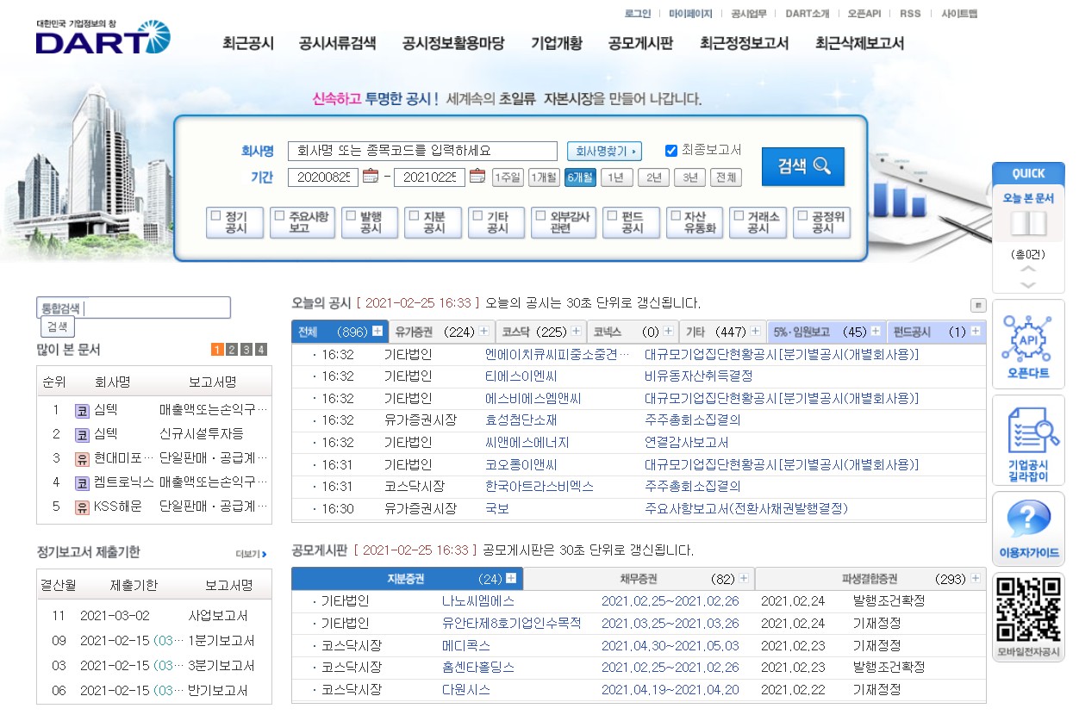The height and width of the screenshot is (721, 1079).
Task: Expand the 전체 (896) tab plus
Action: click(377, 332)
